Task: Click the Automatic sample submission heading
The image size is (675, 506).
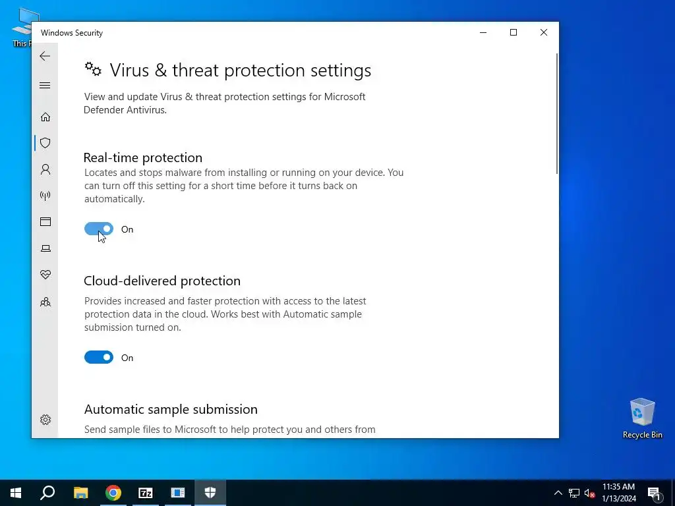Action: tap(171, 409)
